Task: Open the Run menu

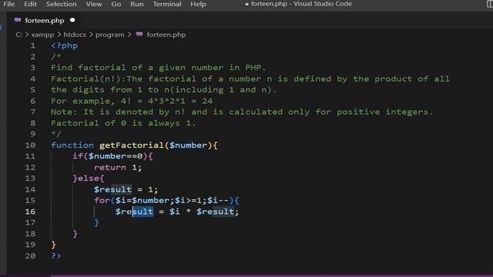Action: [137, 4]
